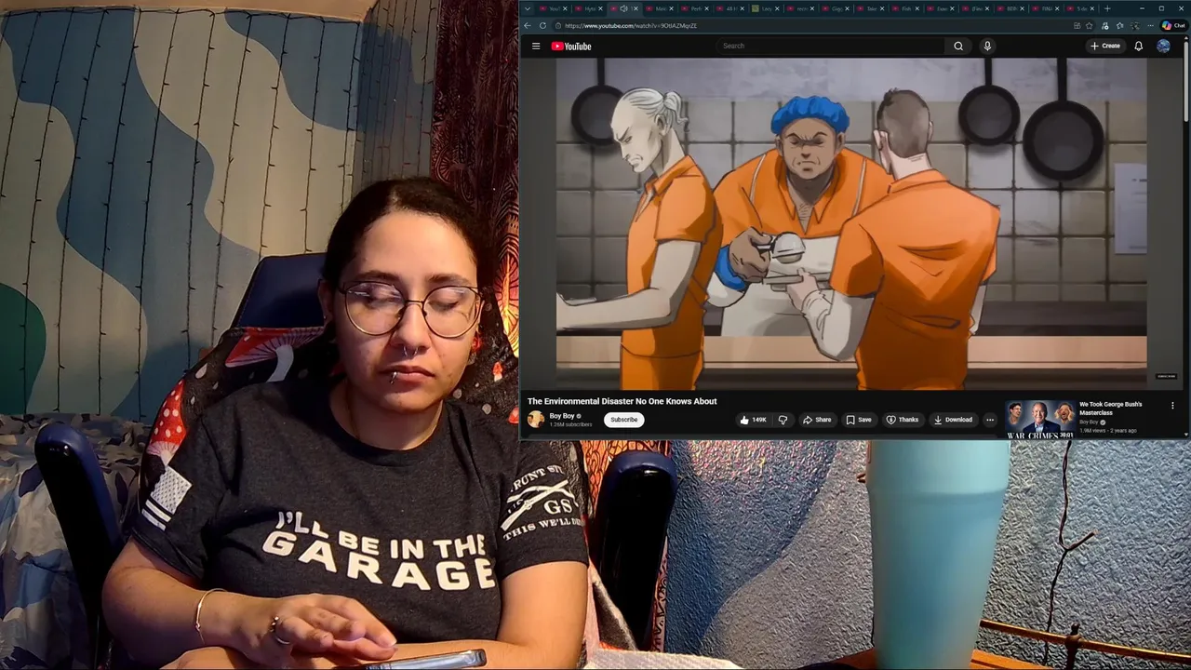Screen dimensions: 1191x670
Task: Open the notifications bell
Action: coord(1138,46)
